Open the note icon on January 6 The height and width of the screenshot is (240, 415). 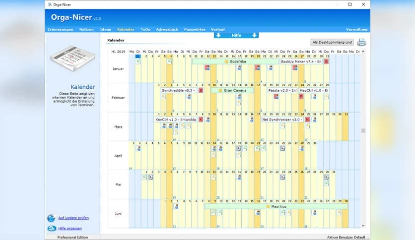coord(170,61)
